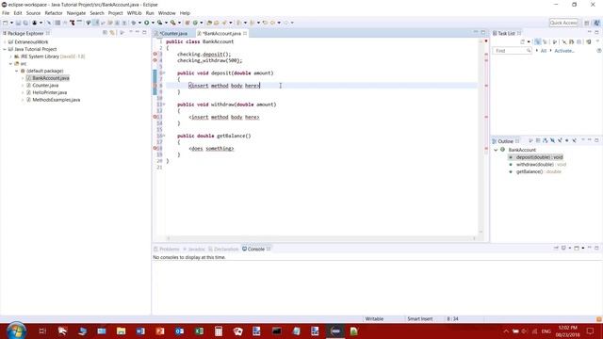Click error marker on line 4

pos(155,60)
